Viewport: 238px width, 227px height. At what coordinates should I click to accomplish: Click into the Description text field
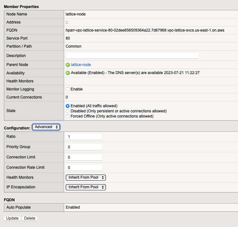(x=132, y=56)
